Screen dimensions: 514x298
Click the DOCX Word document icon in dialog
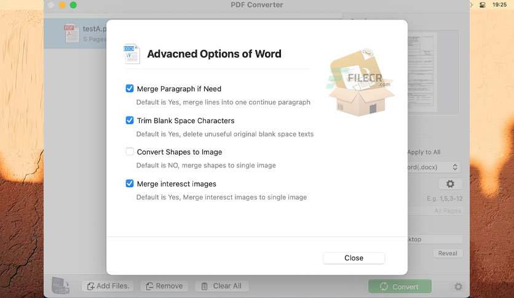132,54
